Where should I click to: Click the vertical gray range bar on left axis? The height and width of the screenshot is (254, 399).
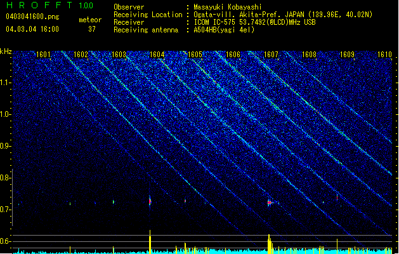pos(12,197)
